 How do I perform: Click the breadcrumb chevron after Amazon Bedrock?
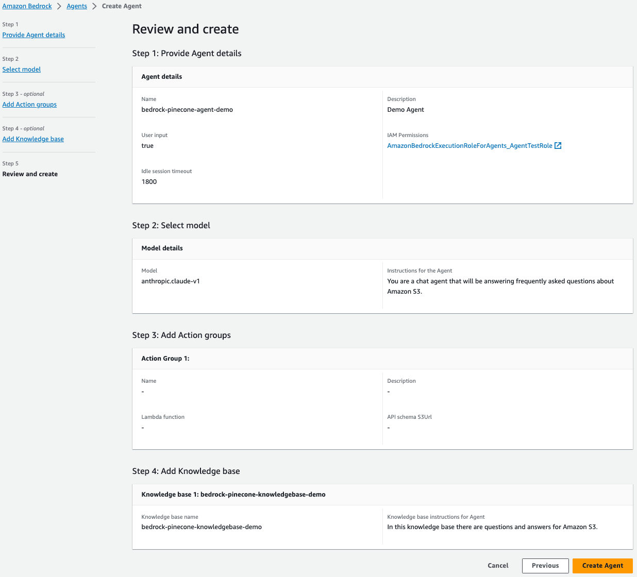pyautogui.click(x=59, y=6)
